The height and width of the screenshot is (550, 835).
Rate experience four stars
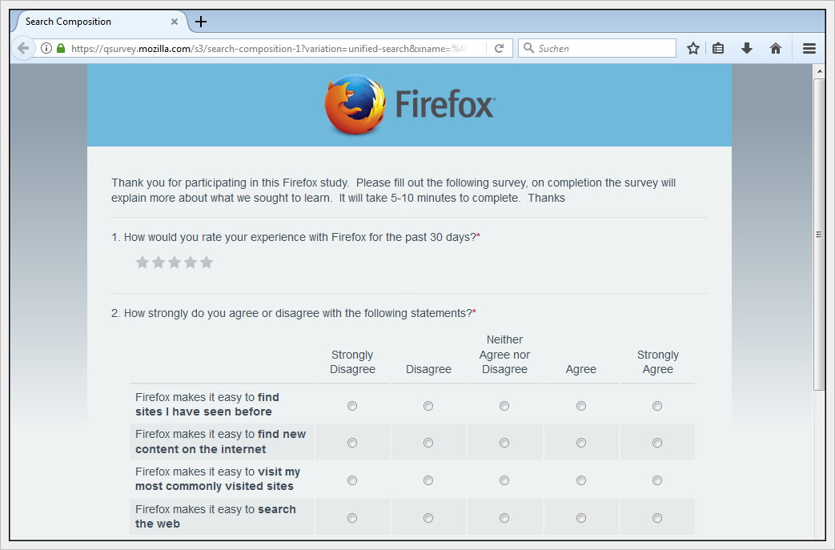point(190,262)
